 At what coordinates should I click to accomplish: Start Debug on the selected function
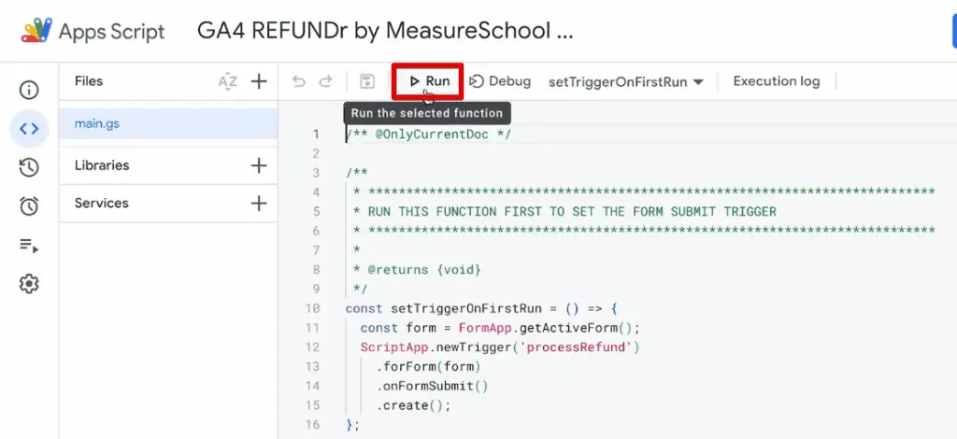[500, 81]
